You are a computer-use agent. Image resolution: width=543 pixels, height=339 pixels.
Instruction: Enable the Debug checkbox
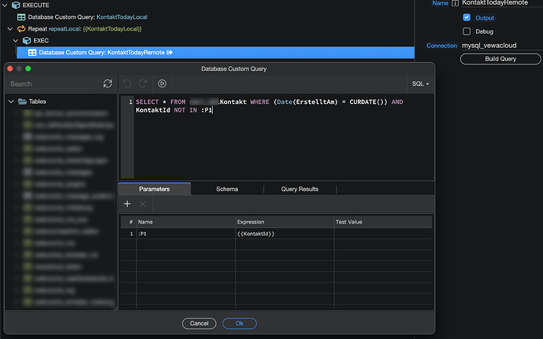(x=467, y=31)
